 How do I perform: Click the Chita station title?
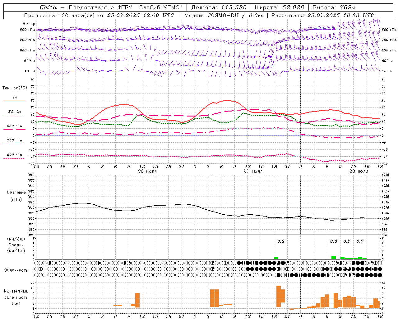pyautogui.click(x=48, y=7)
